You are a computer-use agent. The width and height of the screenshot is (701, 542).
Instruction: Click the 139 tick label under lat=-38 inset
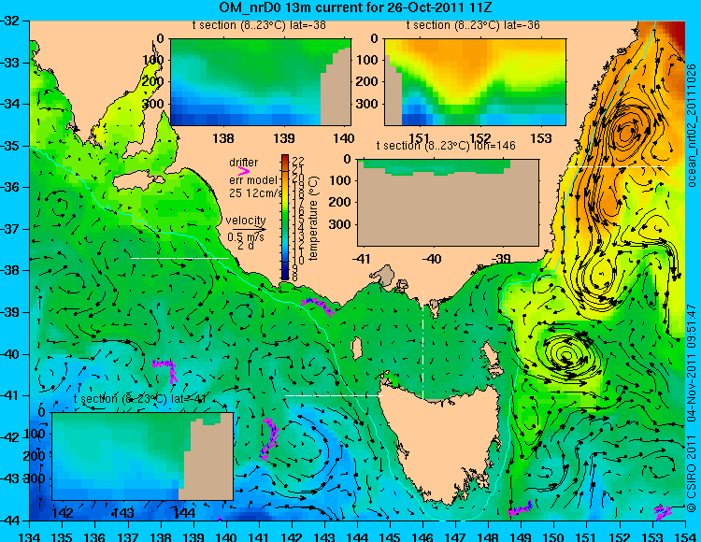pyautogui.click(x=284, y=138)
